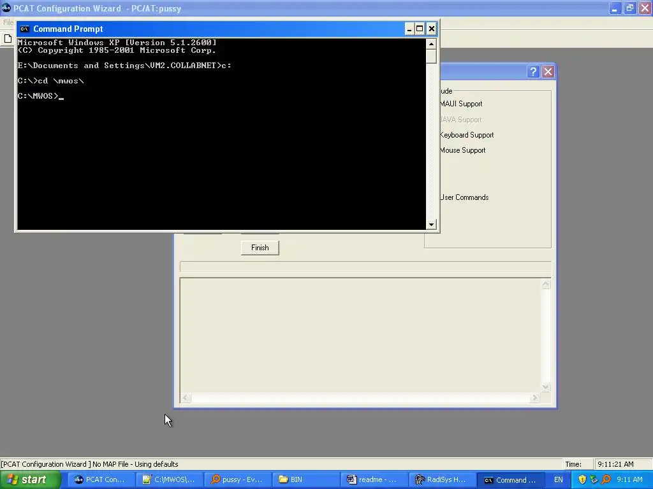Click wizard output pane scroll left arrow
The image size is (653, 489).
tap(186, 398)
